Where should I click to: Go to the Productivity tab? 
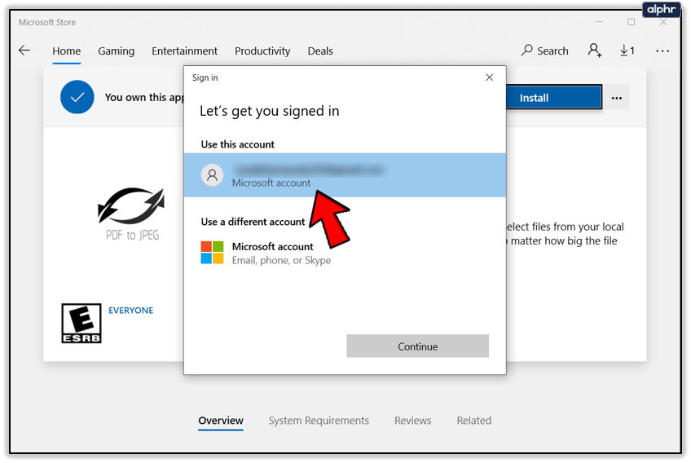pos(262,51)
